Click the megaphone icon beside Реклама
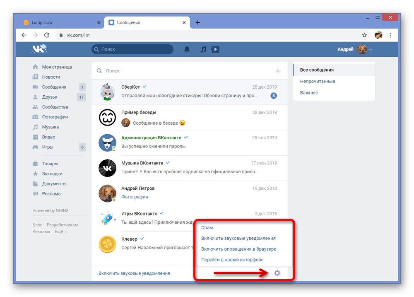The height and width of the screenshot is (297, 414). tap(35, 194)
